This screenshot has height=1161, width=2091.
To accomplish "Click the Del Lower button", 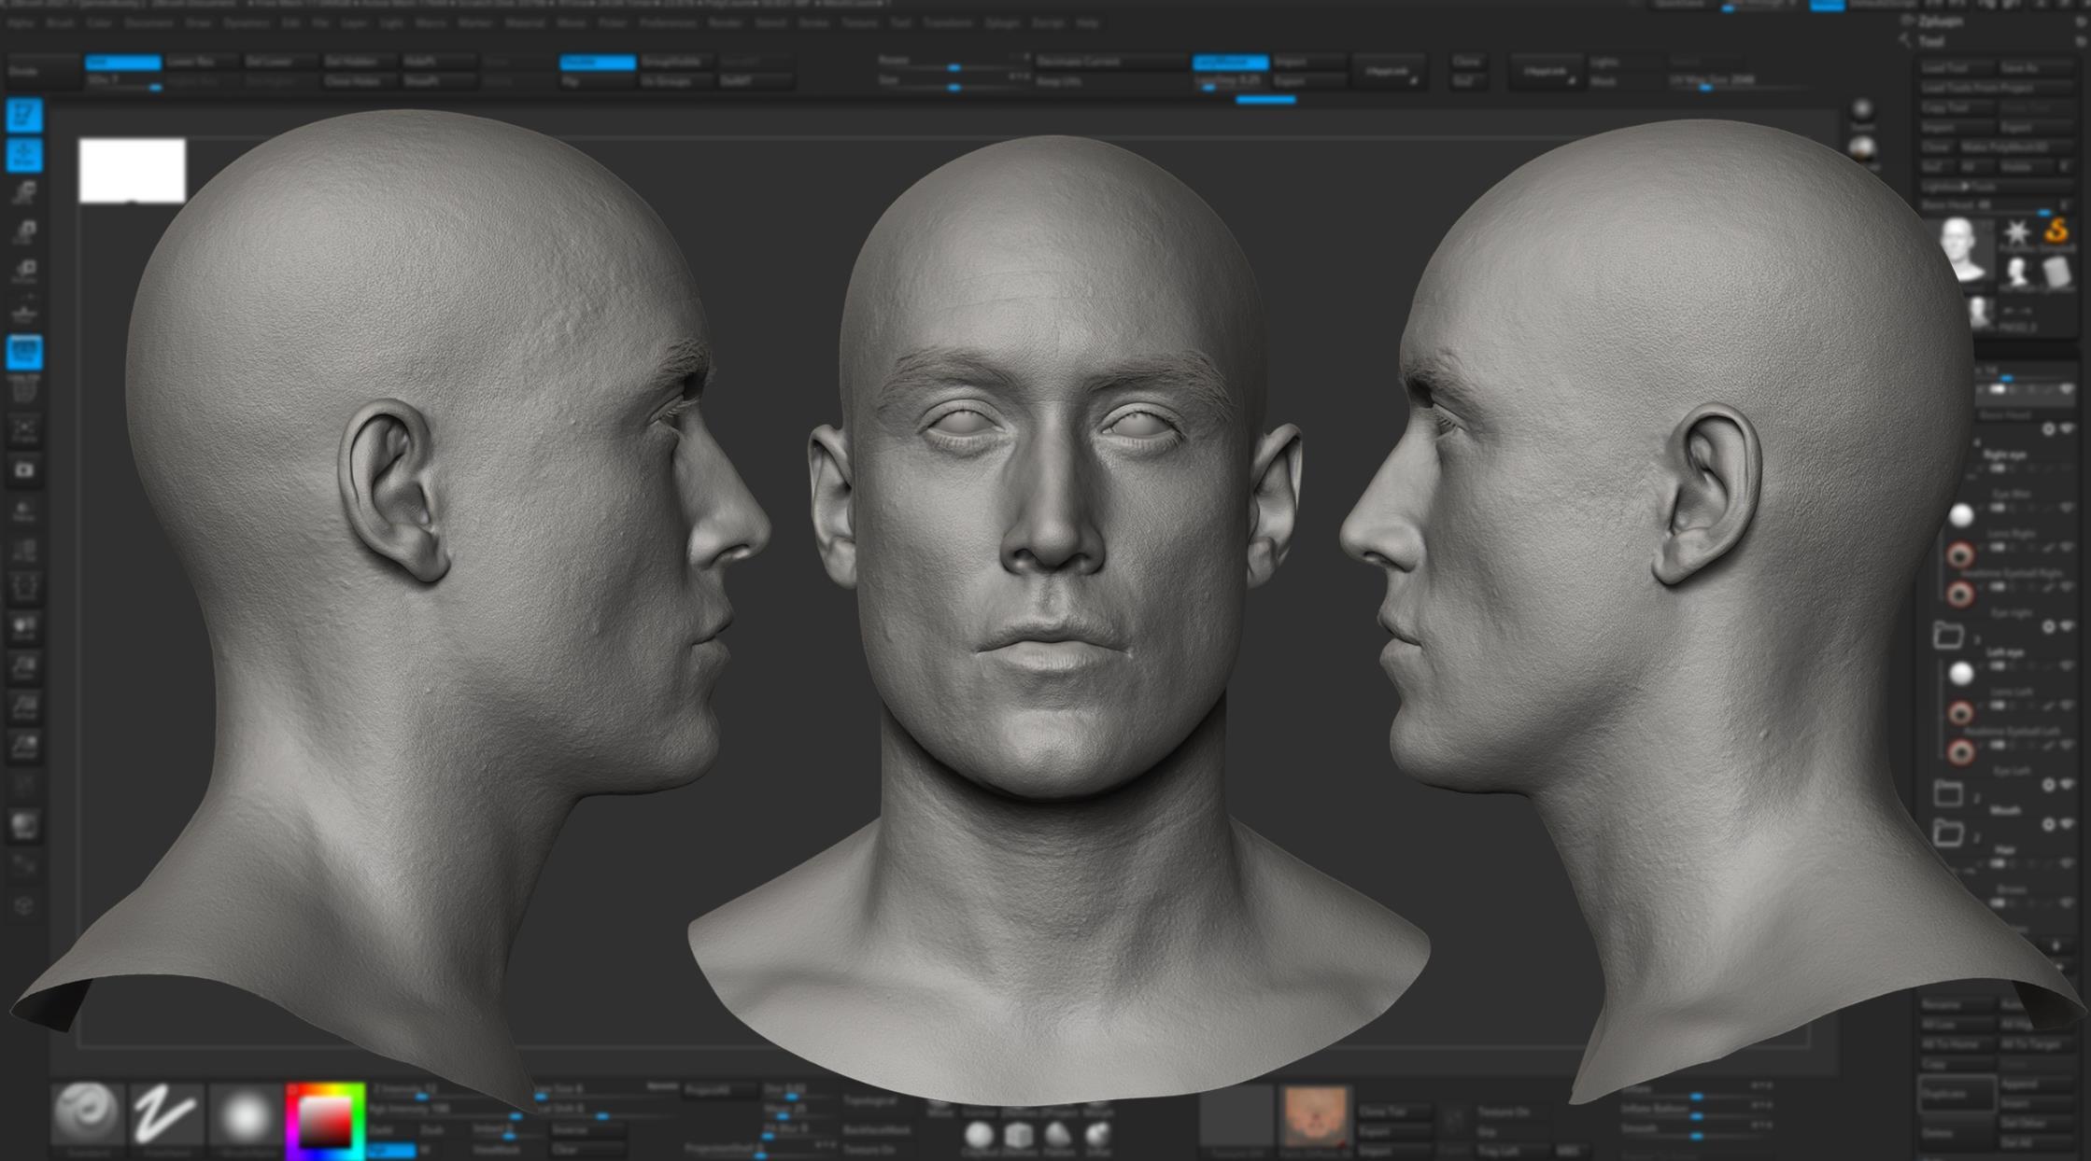I will pyautogui.click(x=271, y=62).
